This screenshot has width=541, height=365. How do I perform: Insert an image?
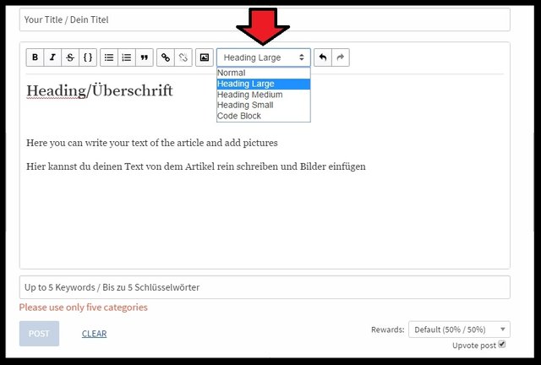coord(205,57)
